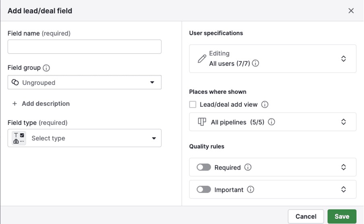Expand the All pipelines section
The height and width of the screenshot is (224, 364).
(x=343, y=122)
